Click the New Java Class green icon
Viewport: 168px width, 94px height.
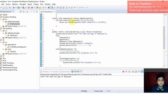pyautogui.click(x=32, y=8)
